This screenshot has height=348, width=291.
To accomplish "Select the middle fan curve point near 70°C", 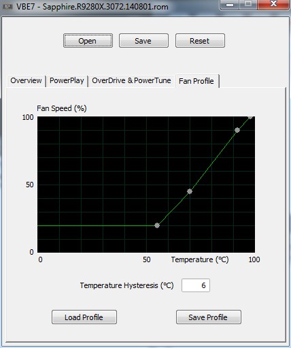I will point(190,191).
